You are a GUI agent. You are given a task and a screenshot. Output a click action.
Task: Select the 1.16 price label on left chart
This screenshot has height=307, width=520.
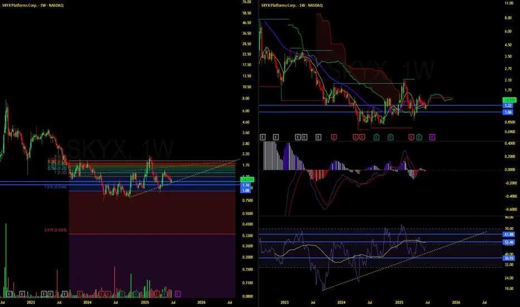click(x=245, y=185)
